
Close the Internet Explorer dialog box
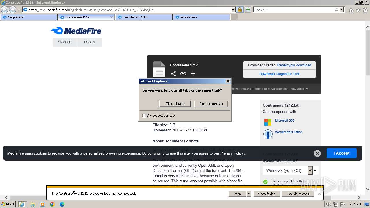point(228,81)
